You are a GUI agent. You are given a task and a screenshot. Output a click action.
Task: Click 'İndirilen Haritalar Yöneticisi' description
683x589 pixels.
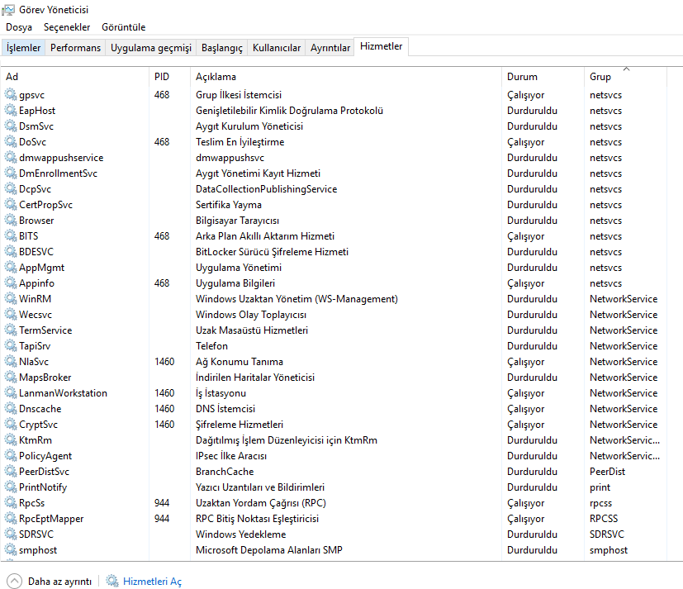[x=255, y=378]
